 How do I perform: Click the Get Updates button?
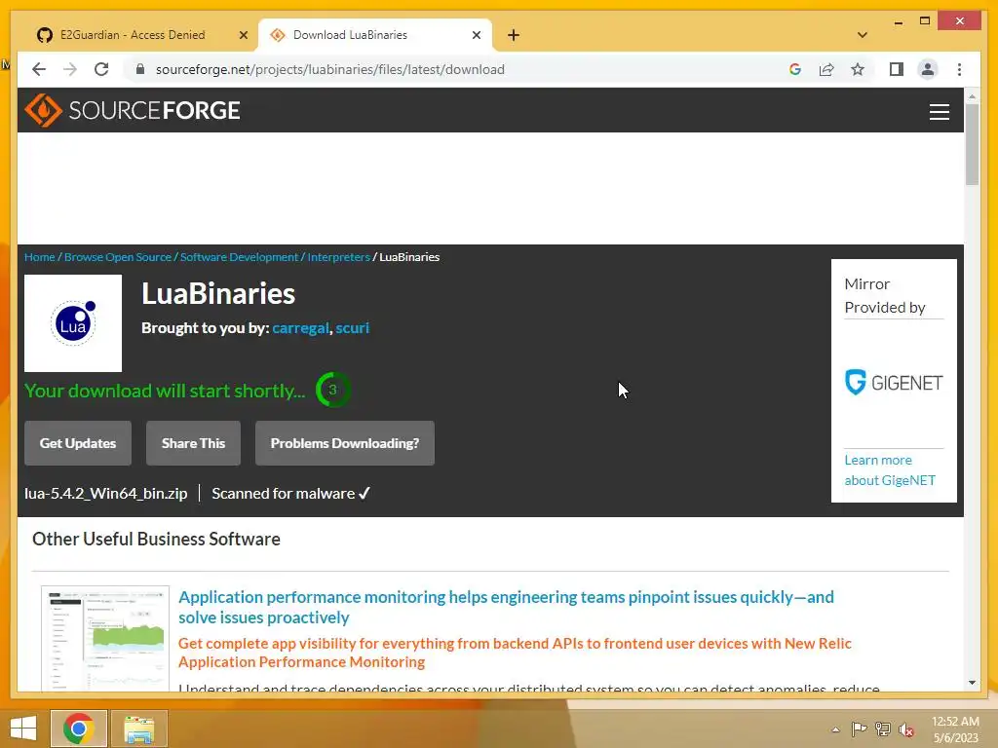[78, 443]
